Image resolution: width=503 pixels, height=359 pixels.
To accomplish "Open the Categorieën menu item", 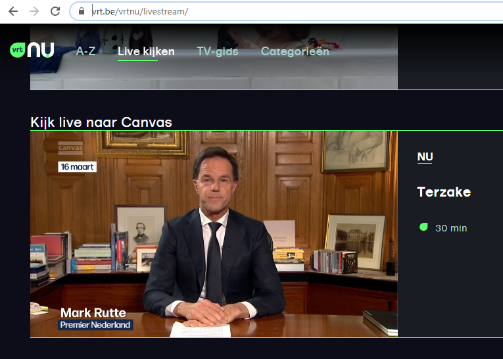I will (x=295, y=51).
